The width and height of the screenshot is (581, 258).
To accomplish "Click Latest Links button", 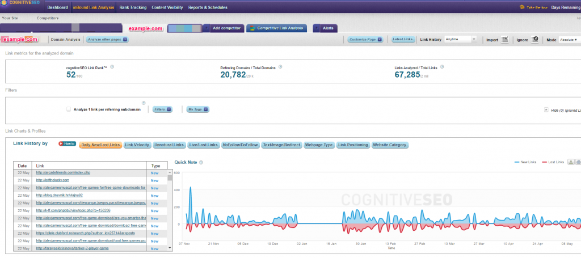I will coord(403,40).
